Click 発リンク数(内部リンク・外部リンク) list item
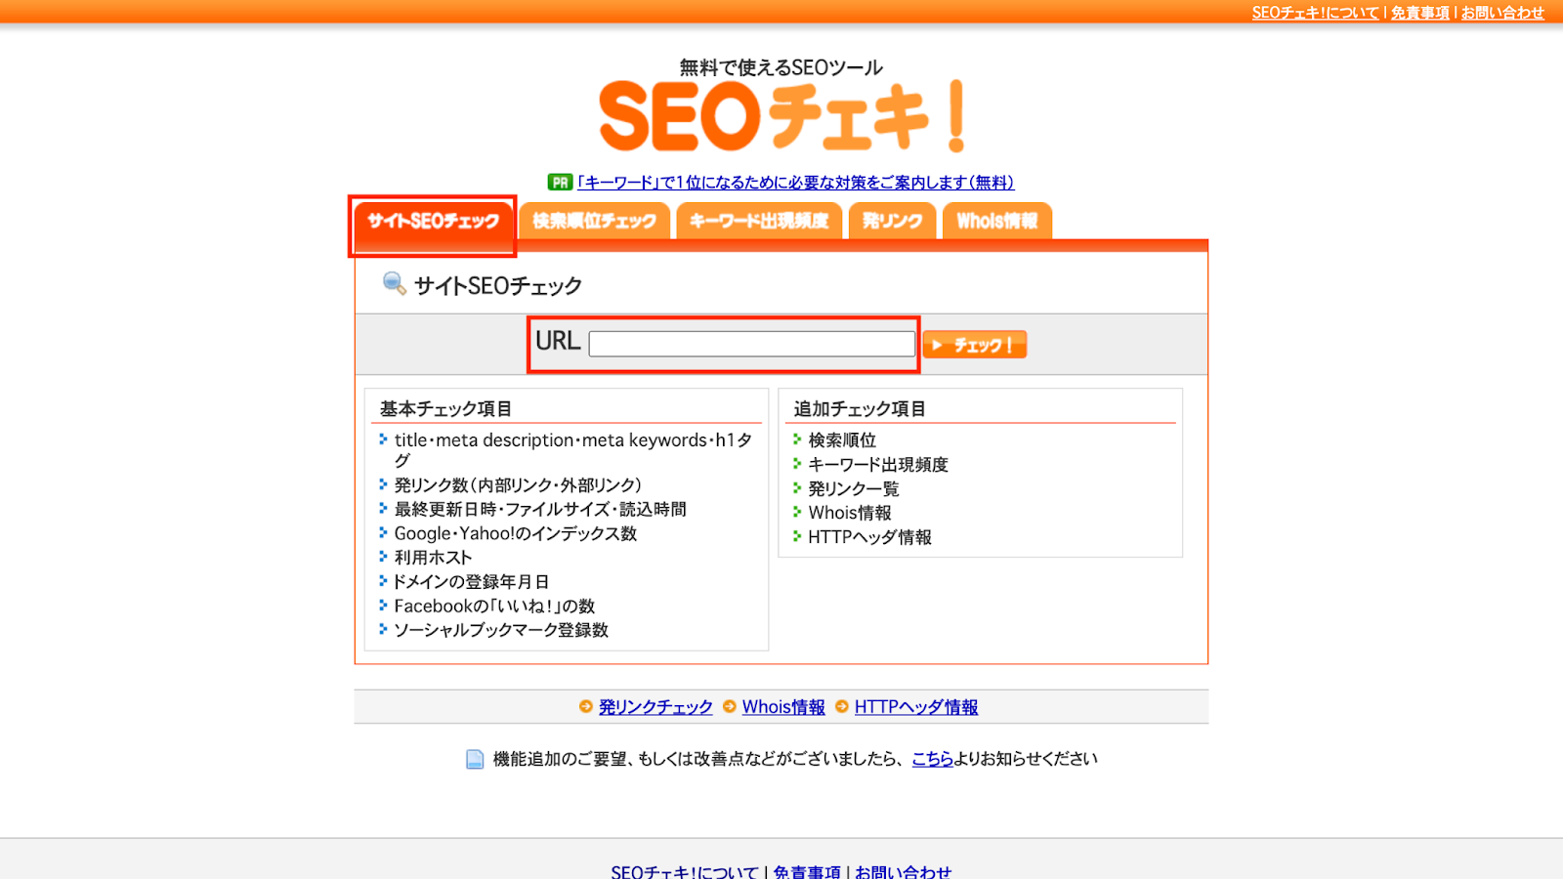The image size is (1563, 879). point(518,485)
